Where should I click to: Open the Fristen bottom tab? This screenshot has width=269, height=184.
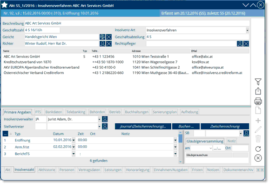click(x=197, y=170)
